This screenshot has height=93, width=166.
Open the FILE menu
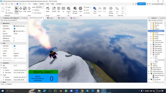pos(3,4)
